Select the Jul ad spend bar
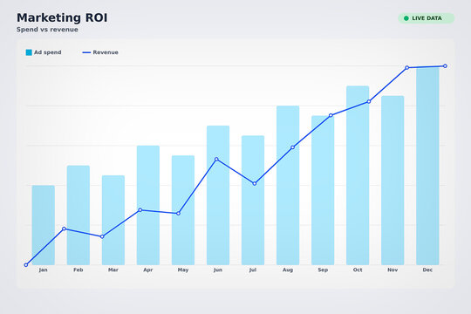 [253, 201]
